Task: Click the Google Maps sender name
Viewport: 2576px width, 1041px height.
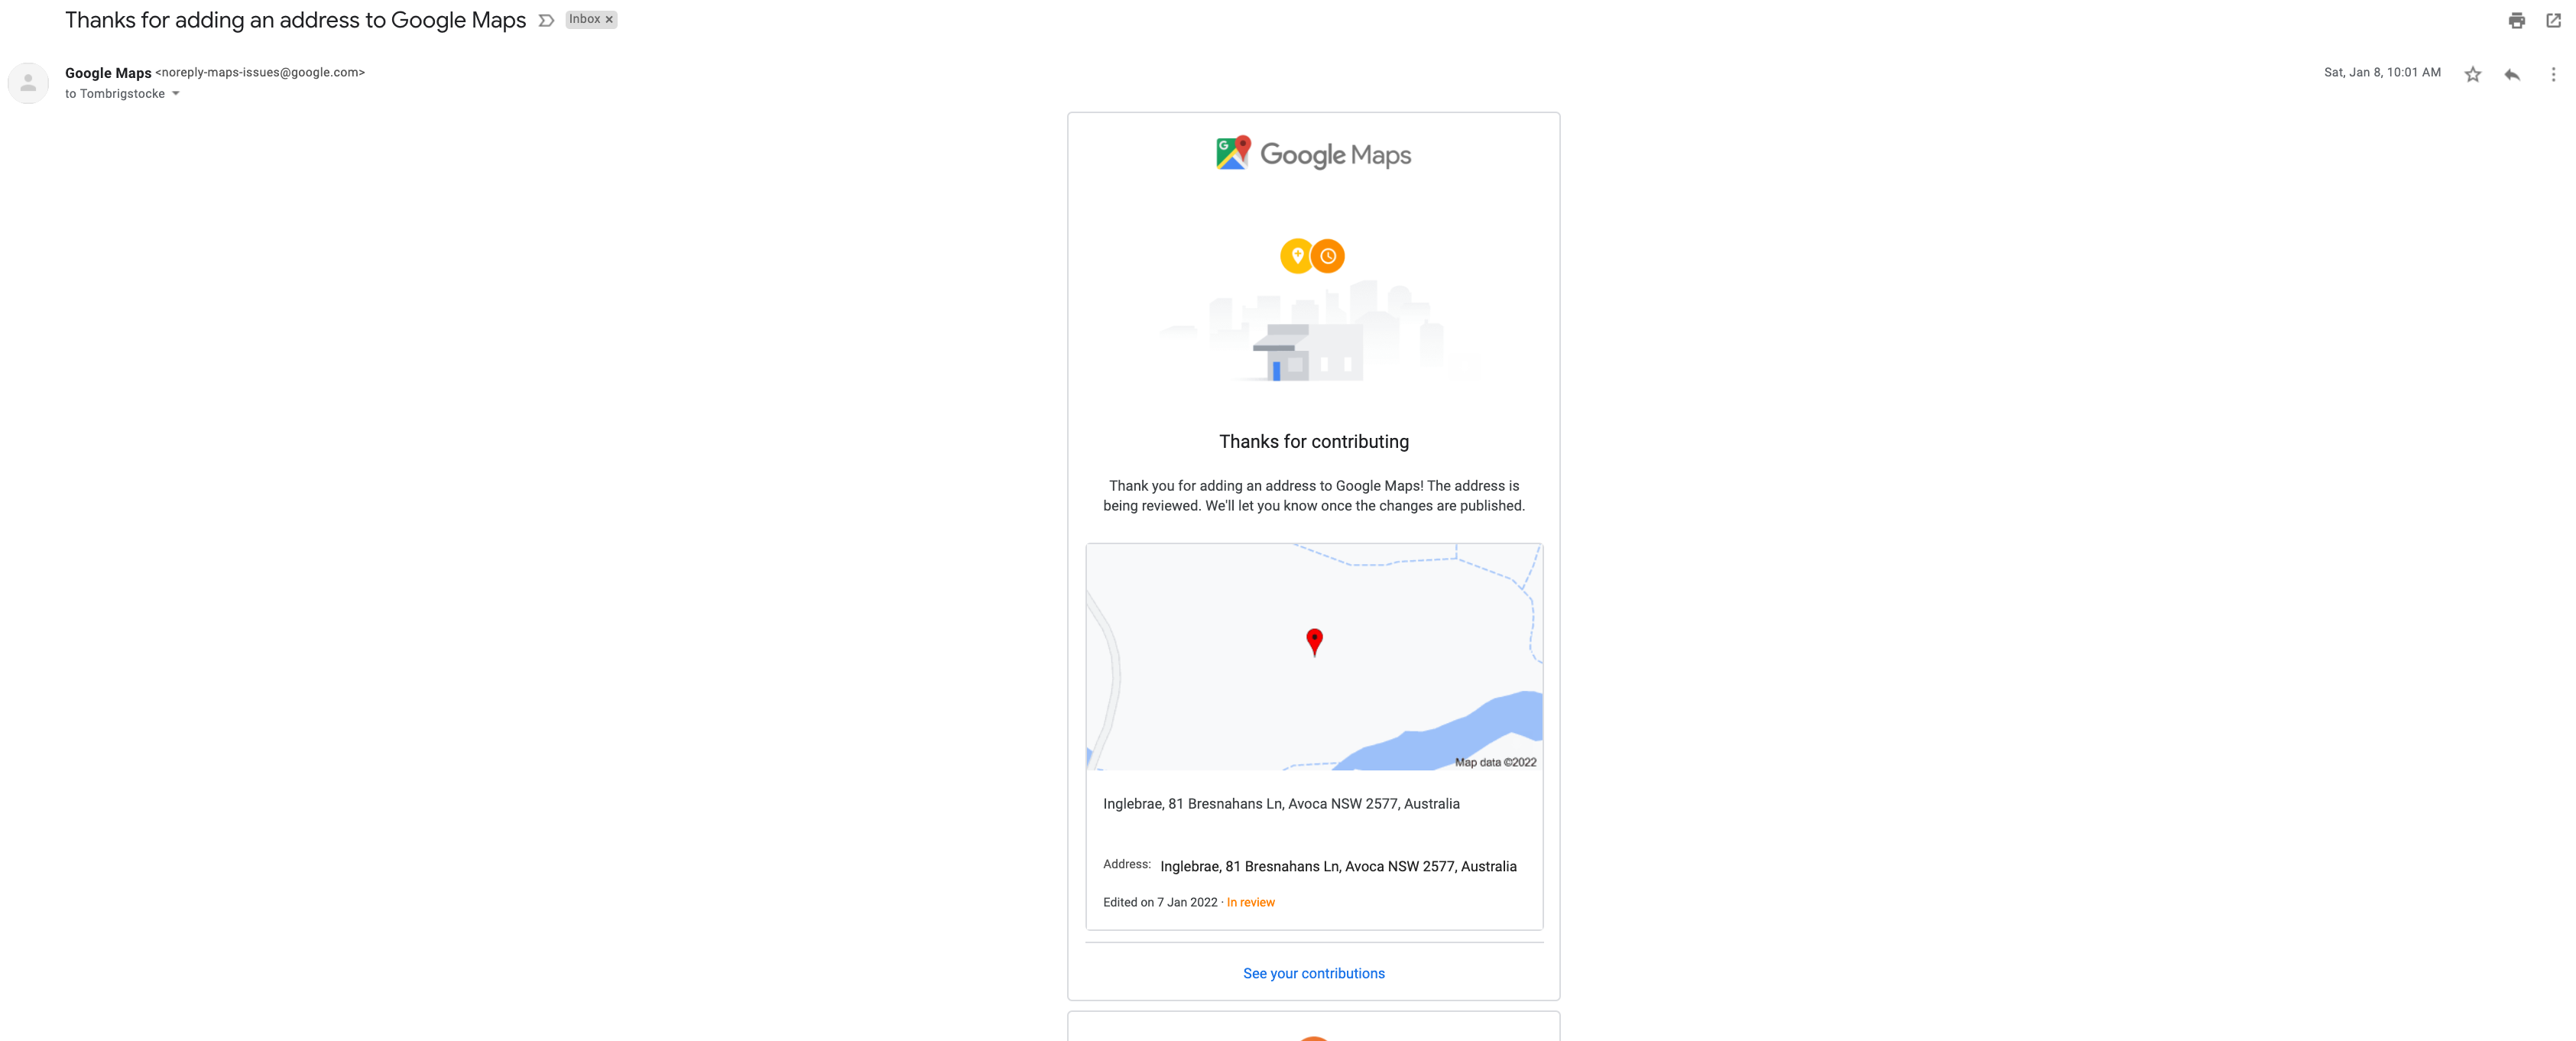Action: 108,73
